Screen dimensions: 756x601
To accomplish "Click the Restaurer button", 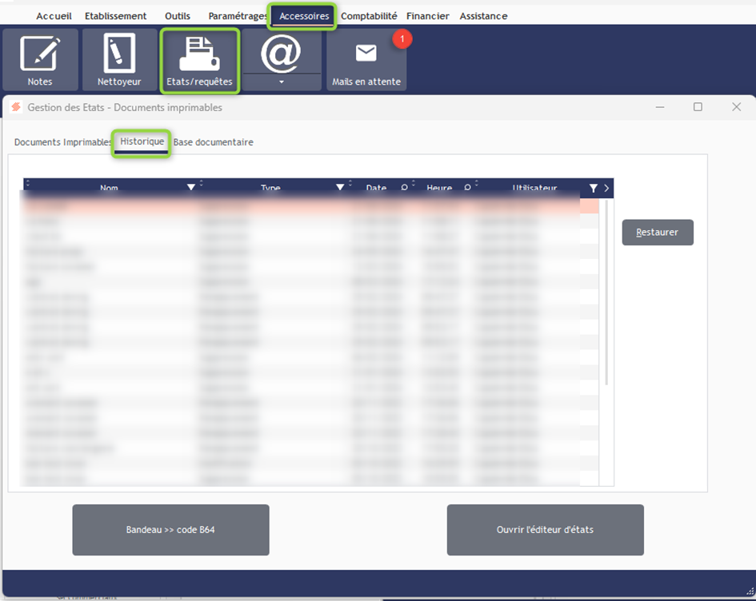I will [x=658, y=233].
